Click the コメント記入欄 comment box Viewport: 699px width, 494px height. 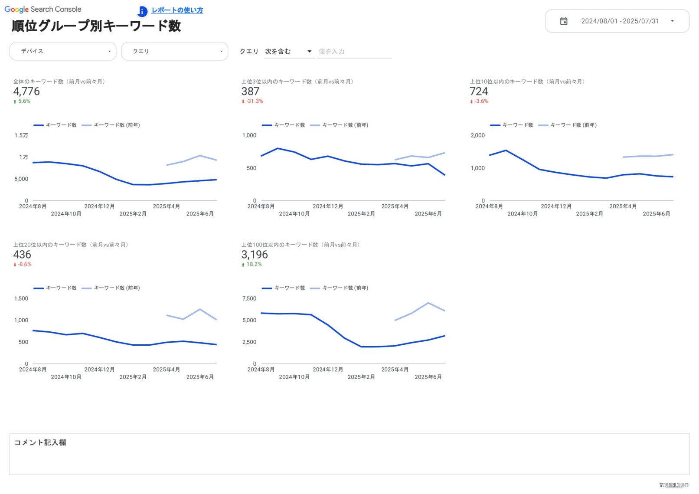pos(349,454)
